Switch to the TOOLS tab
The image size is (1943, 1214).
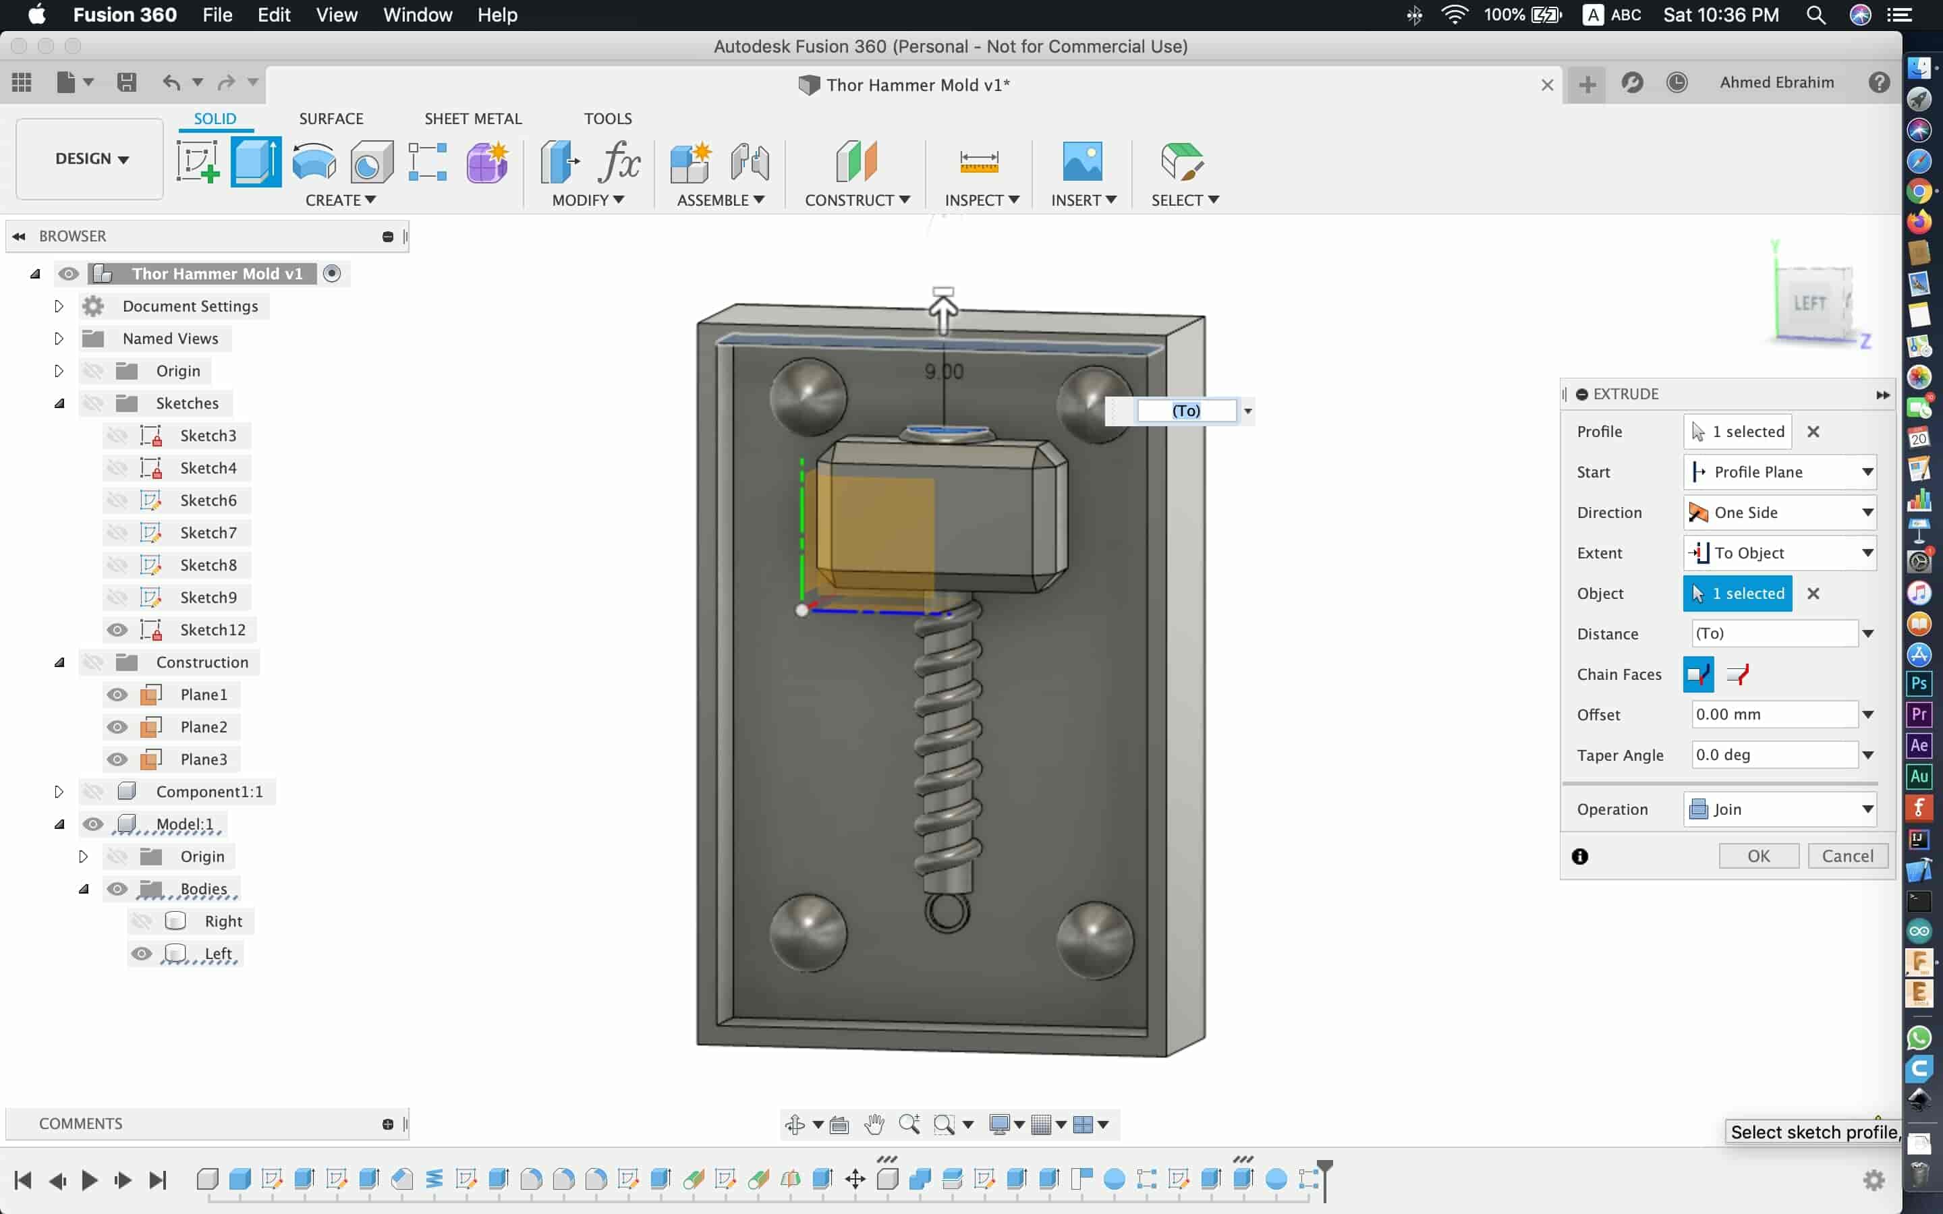click(x=608, y=118)
